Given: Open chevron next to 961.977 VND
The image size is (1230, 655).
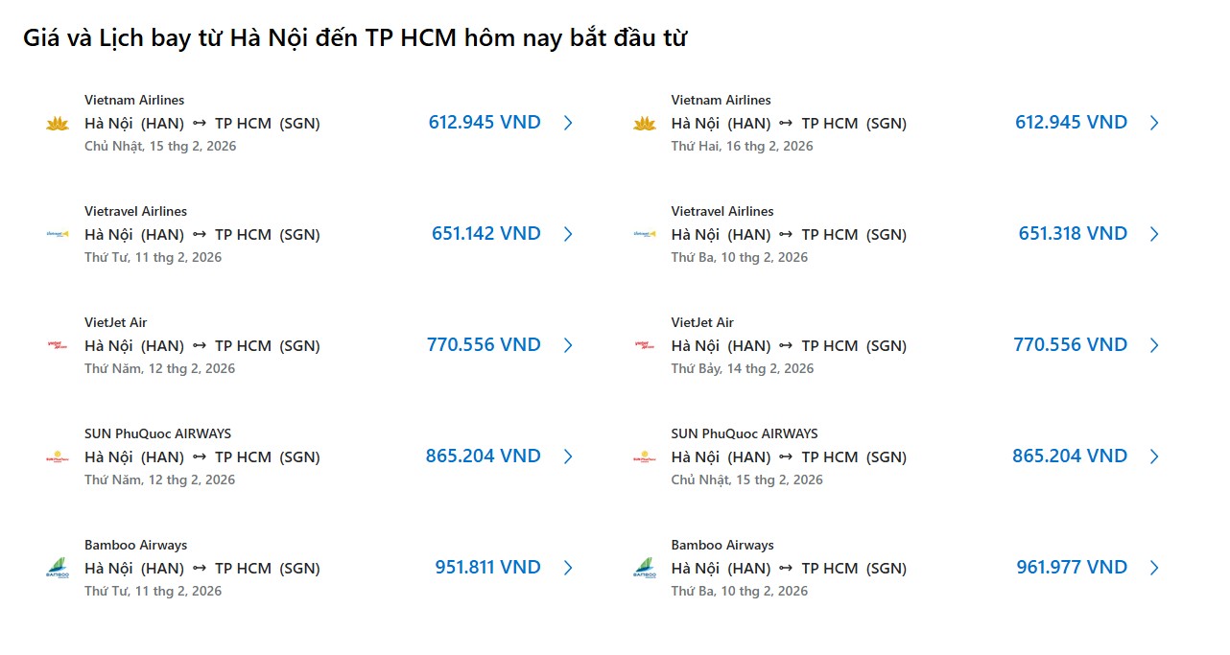Looking at the screenshot, I should [1154, 568].
